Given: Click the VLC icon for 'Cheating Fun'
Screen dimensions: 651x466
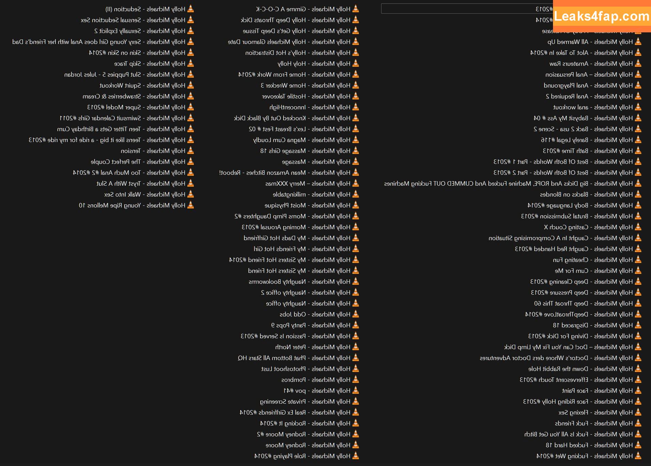Looking at the screenshot, I should tap(638, 260).
